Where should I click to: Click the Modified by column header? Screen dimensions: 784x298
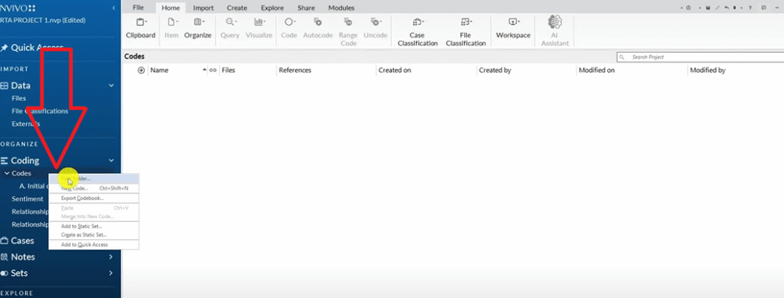click(707, 70)
